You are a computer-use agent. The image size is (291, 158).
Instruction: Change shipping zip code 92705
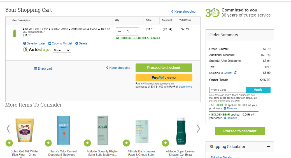pos(227,73)
